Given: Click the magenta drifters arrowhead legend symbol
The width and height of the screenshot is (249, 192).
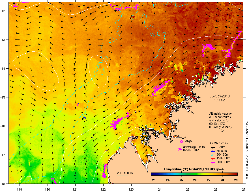Looking at the screenshot, I should point(179,149).
